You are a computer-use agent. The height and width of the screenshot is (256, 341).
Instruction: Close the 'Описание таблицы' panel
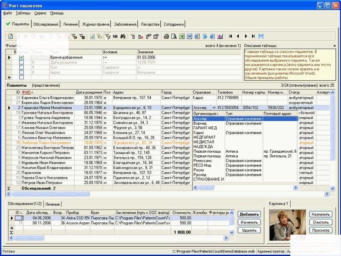click(335, 46)
